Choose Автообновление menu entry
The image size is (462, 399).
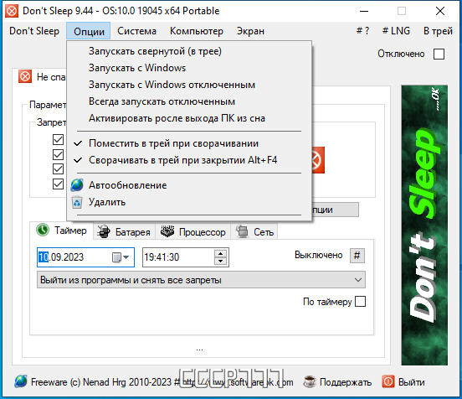pos(189,185)
